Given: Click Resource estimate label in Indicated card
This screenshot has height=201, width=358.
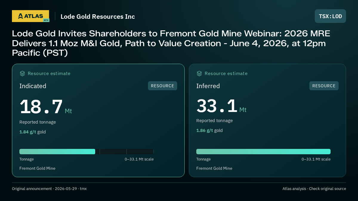Looking at the screenshot, I should [49, 74].
